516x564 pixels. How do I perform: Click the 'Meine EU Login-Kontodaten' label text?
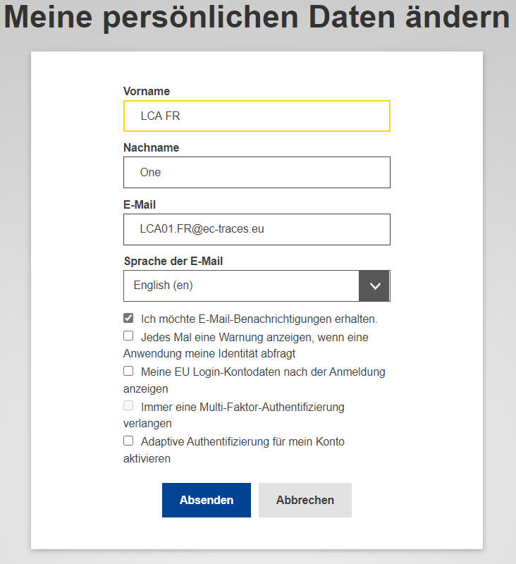point(262,372)
